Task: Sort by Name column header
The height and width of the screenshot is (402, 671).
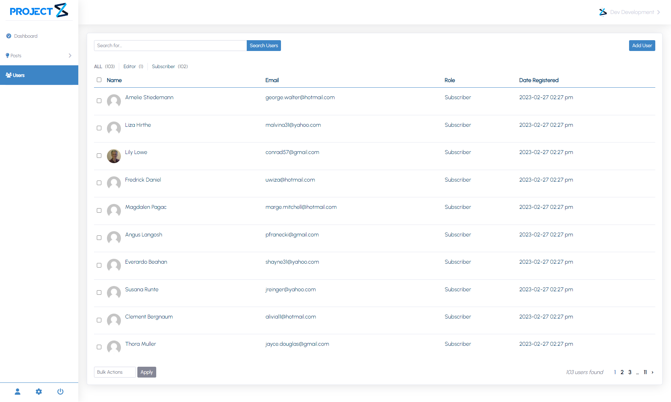Action: 114,80
